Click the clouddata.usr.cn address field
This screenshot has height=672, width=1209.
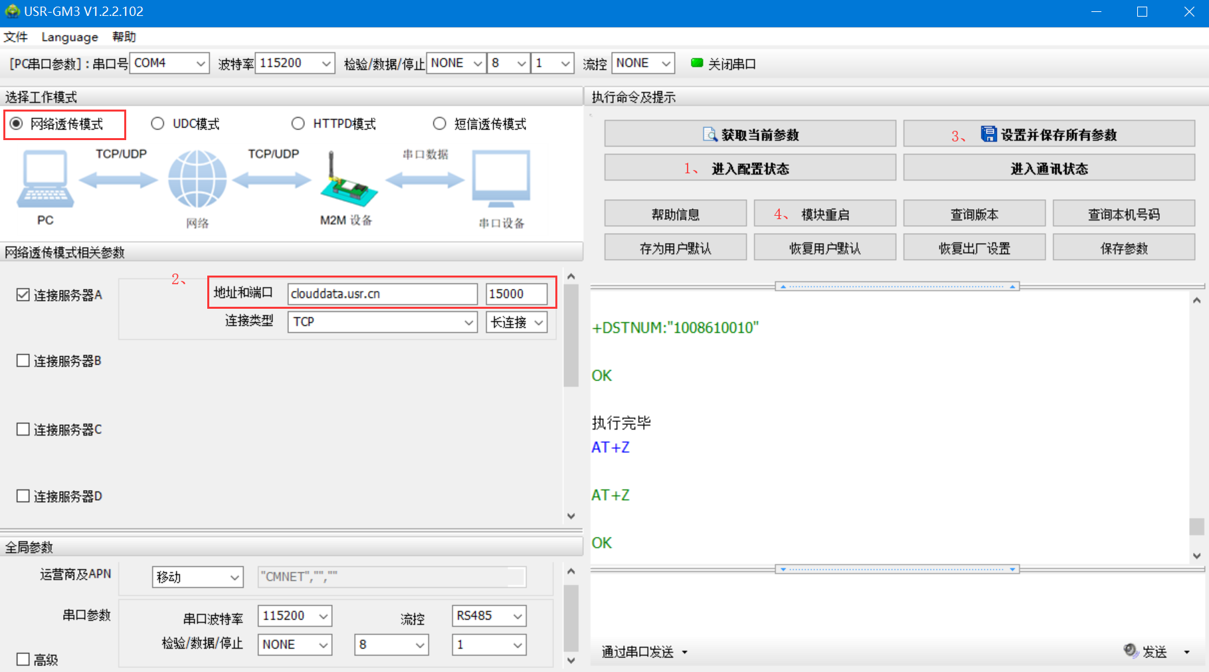tap(382, 294)
